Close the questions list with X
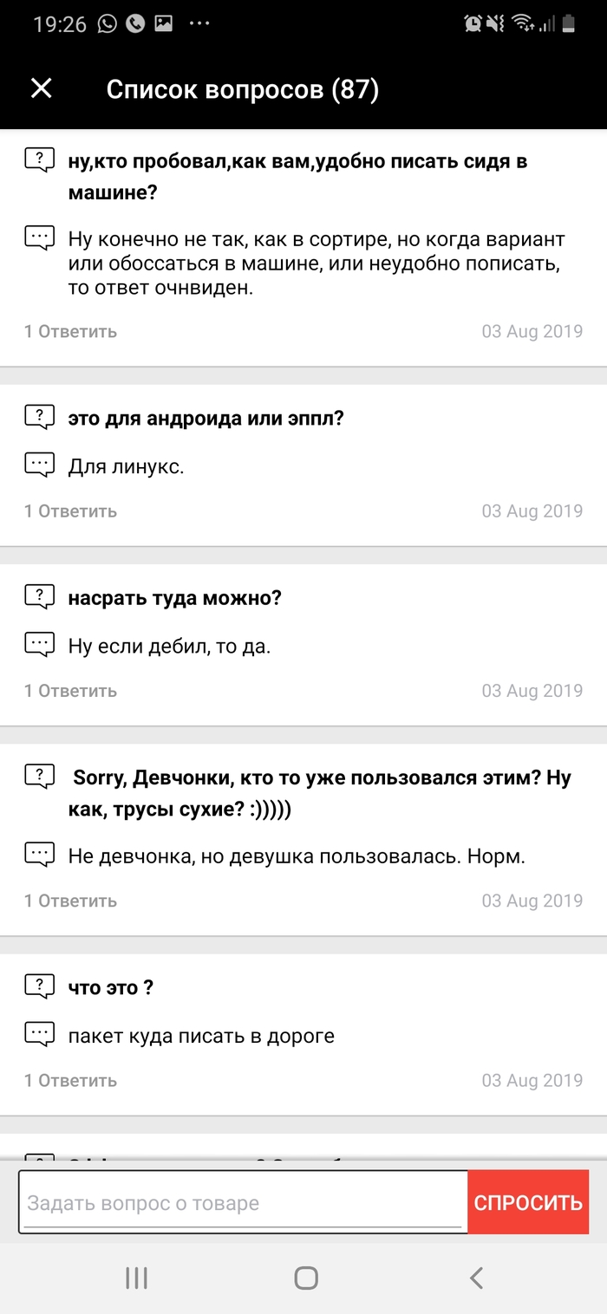Viewport: 607px width, 1314px height. 42,88
